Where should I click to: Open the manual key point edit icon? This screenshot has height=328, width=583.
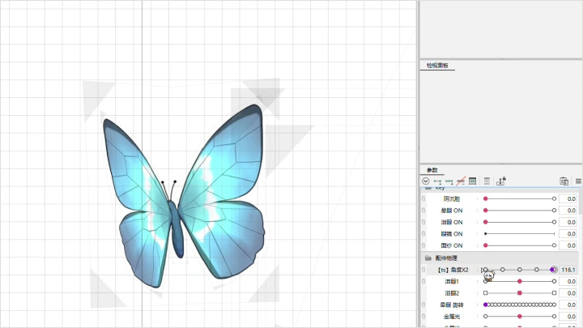(473, 181)
